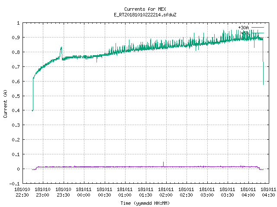
Task: Click the y-axis tick label 0.7
Action: [x=16, y=67]
